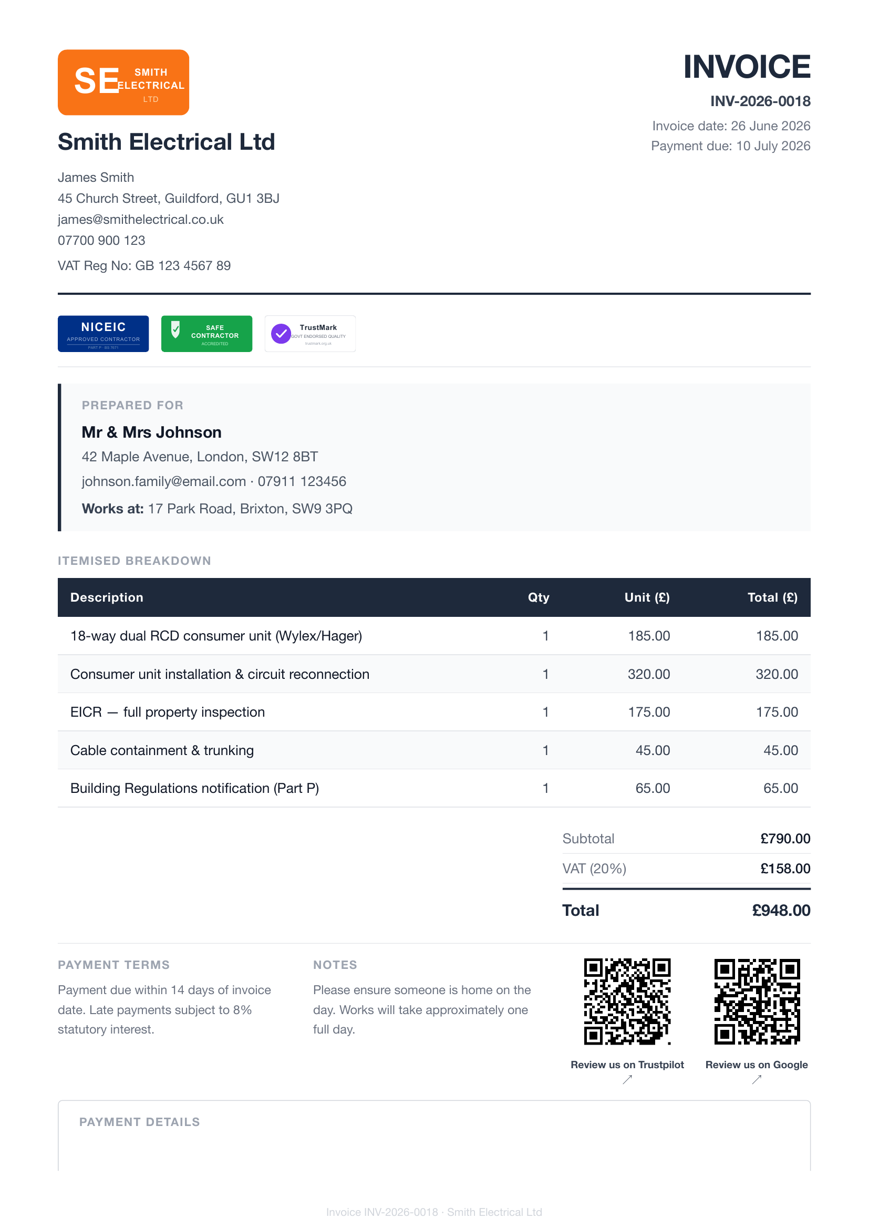Click 'Building Regulations notification (Part P)' row
This screenshot has height=1229, width=869.
coord(434,788)
